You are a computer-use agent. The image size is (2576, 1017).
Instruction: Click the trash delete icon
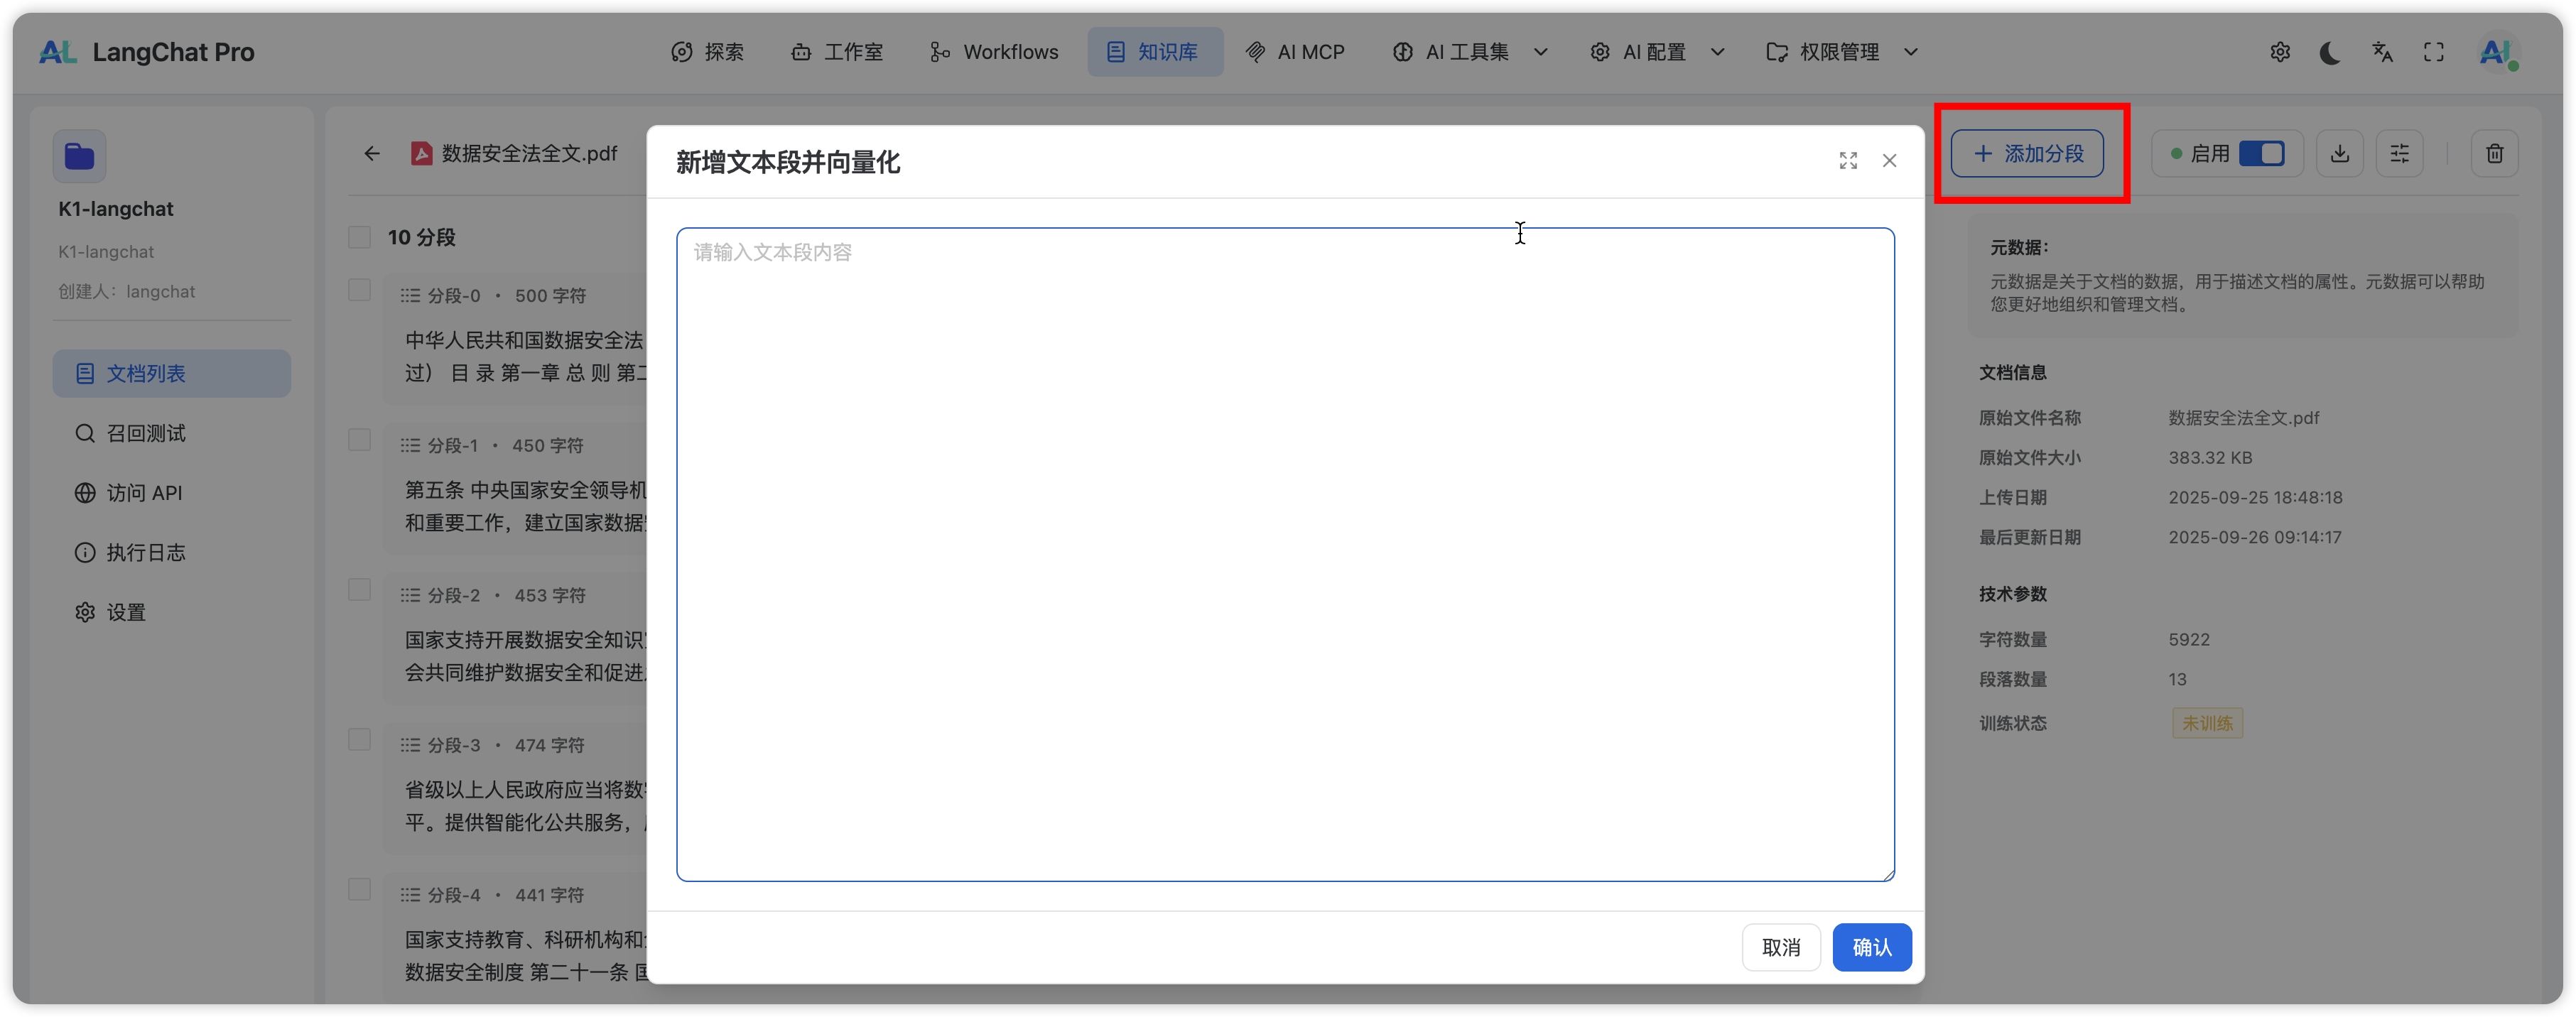[x=2494, y=154]
